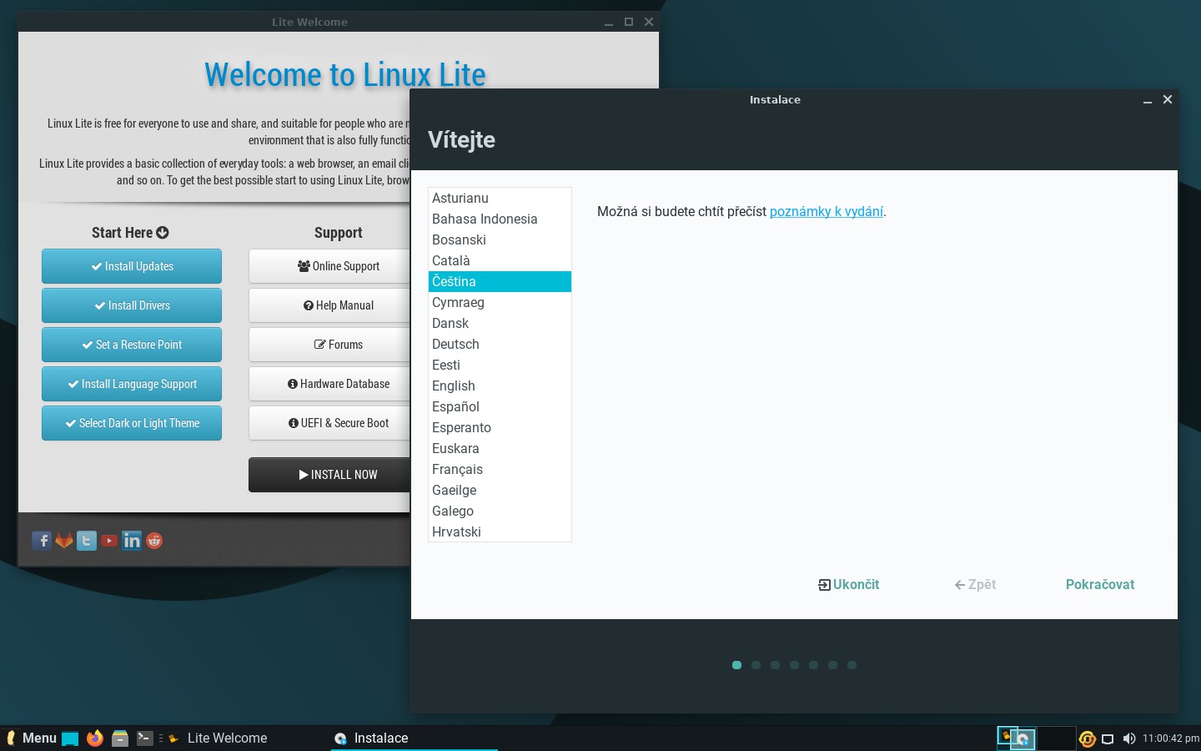Select Čeština language row
1201x751 pixels.
tap(500, 281)
